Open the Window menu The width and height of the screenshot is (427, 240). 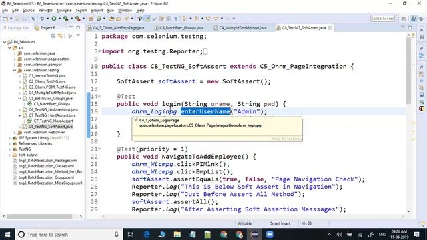125,11
